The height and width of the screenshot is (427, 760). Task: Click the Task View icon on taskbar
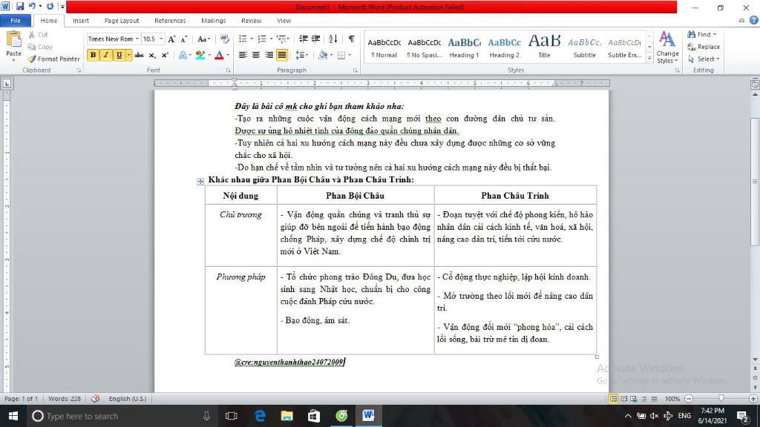pyautogui.click(x=232, y=416)
